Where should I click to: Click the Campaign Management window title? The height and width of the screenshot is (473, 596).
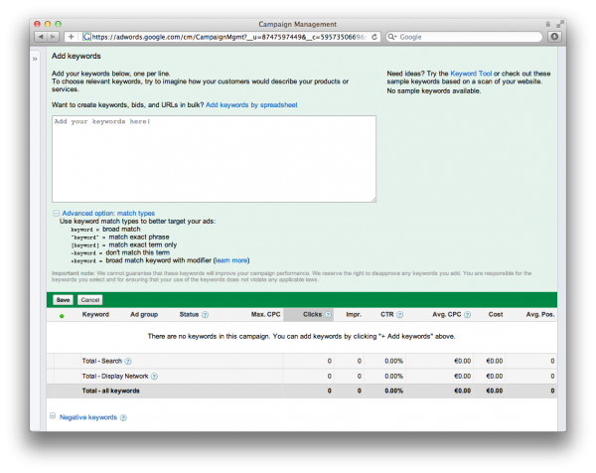297,24
